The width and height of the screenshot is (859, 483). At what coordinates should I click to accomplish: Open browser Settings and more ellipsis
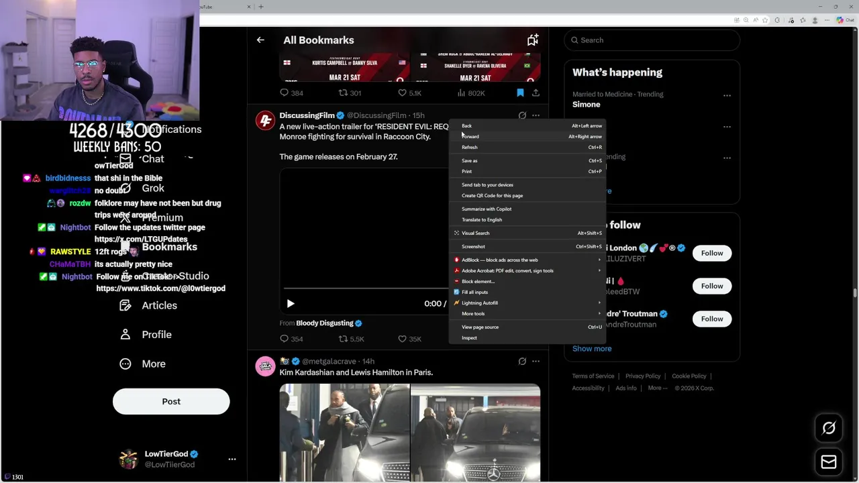tap(827, 20)
